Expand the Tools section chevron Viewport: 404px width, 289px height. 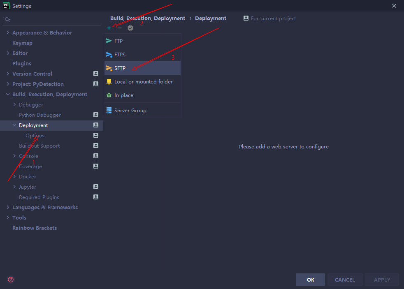click(8, 218)
